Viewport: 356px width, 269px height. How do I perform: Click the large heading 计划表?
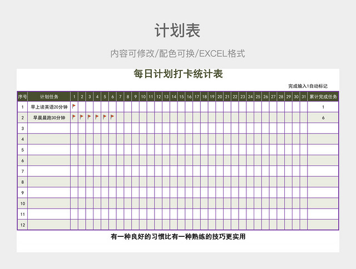(177, 31)
